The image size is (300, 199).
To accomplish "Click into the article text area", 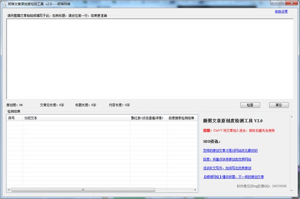I will [x=150, y=59].
